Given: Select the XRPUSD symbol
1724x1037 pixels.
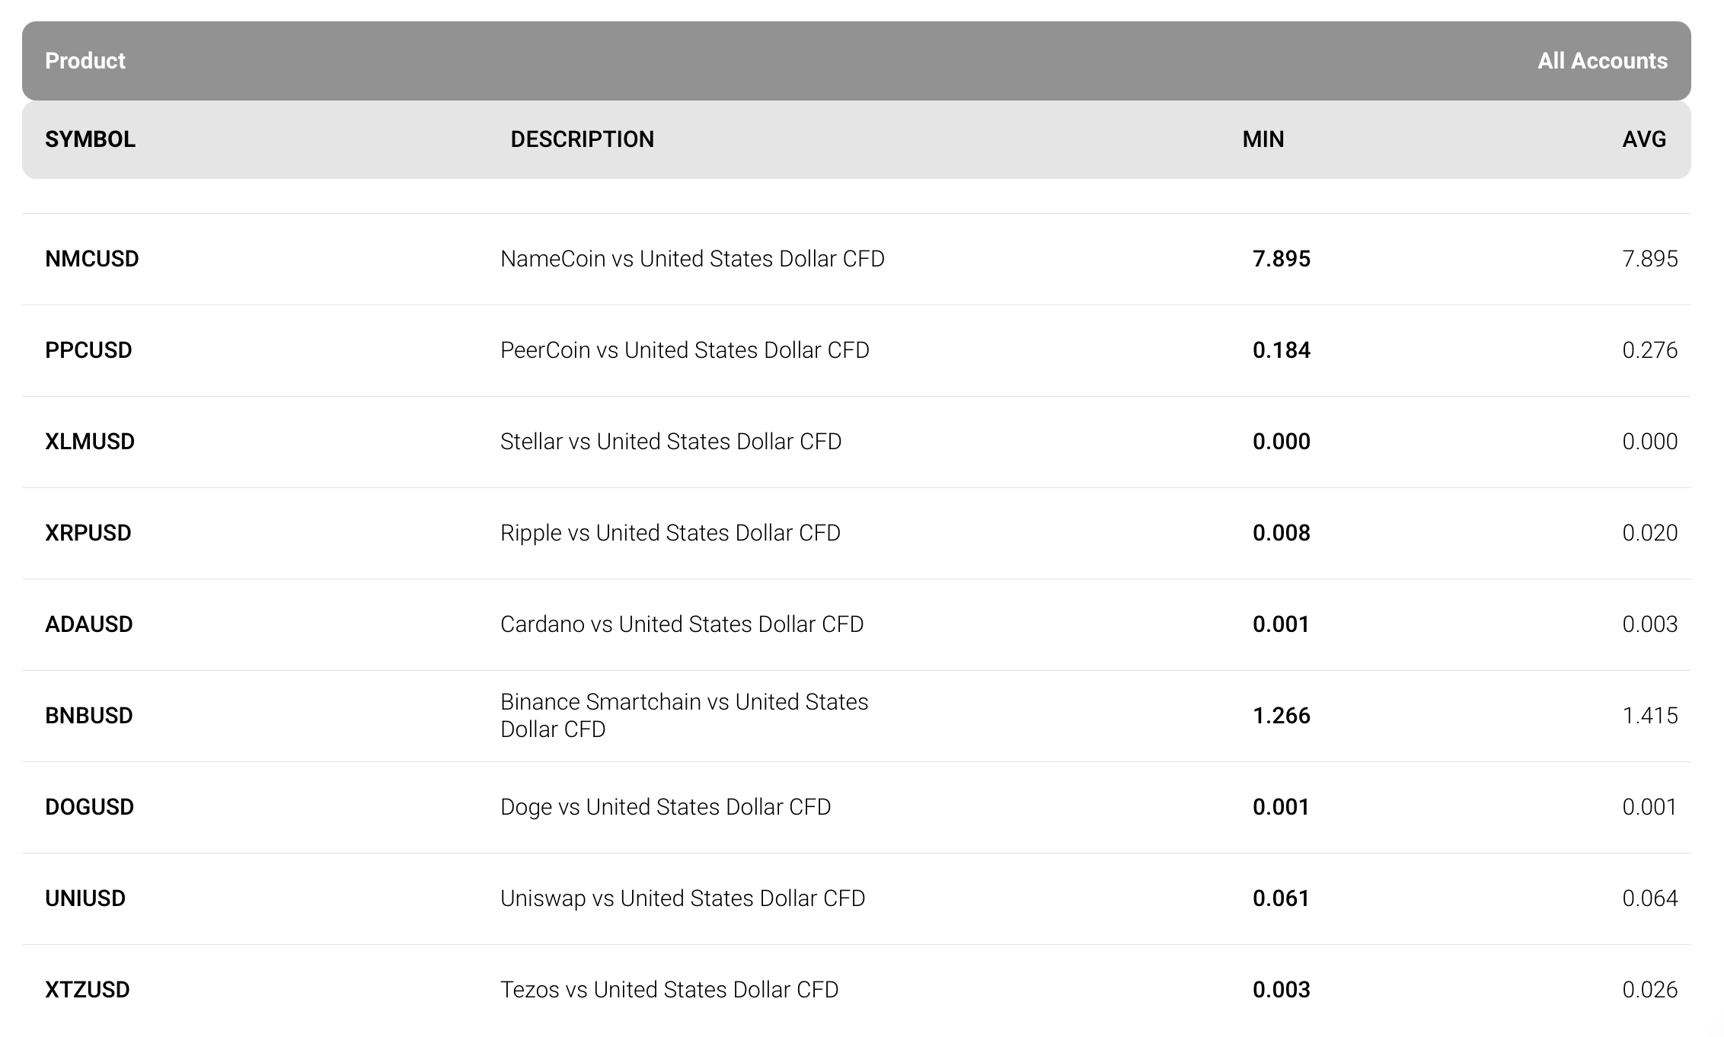Looking at the screenshot, I should [x=88, y=533].
